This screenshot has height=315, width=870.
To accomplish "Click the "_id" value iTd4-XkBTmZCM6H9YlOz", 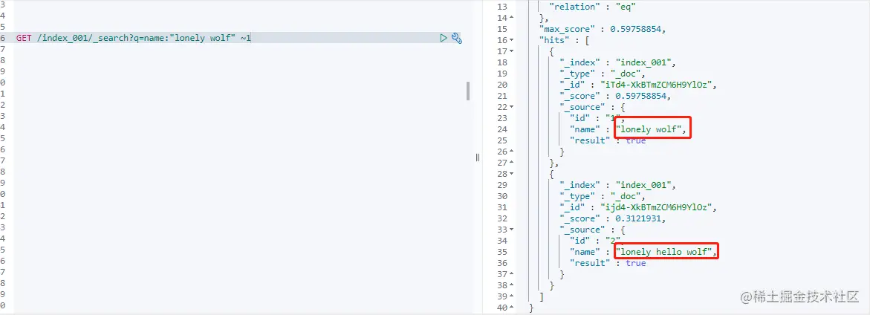I will (x=658, y=85).
